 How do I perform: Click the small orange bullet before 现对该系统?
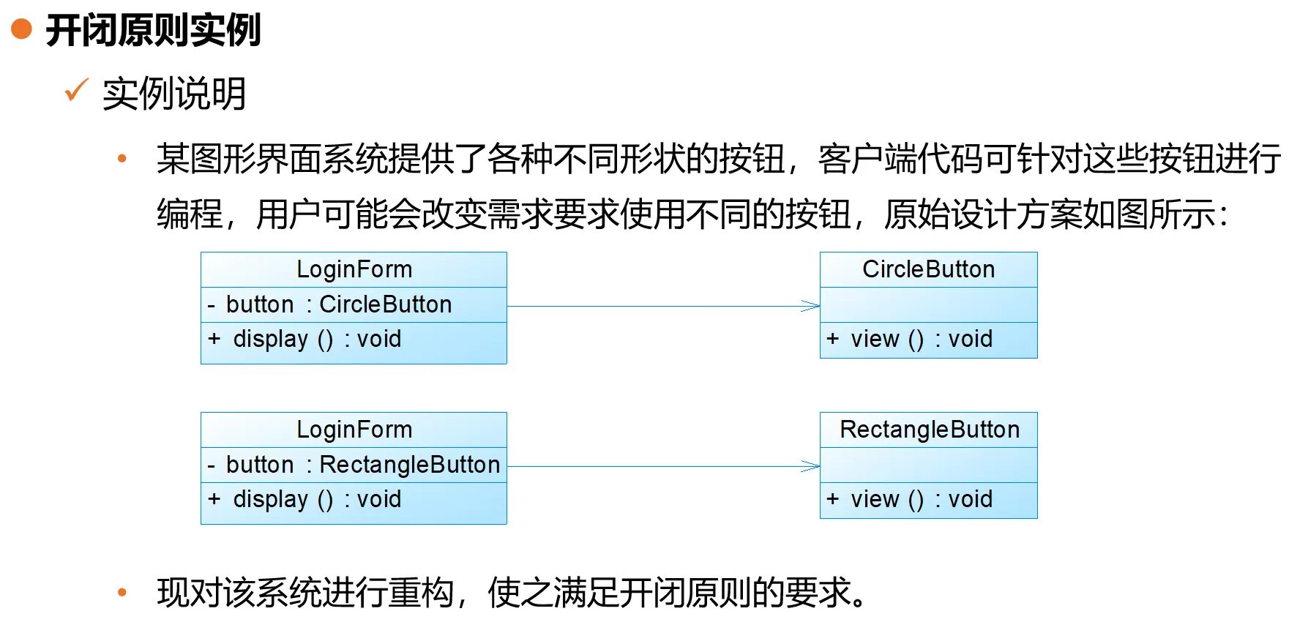point(122,592)
